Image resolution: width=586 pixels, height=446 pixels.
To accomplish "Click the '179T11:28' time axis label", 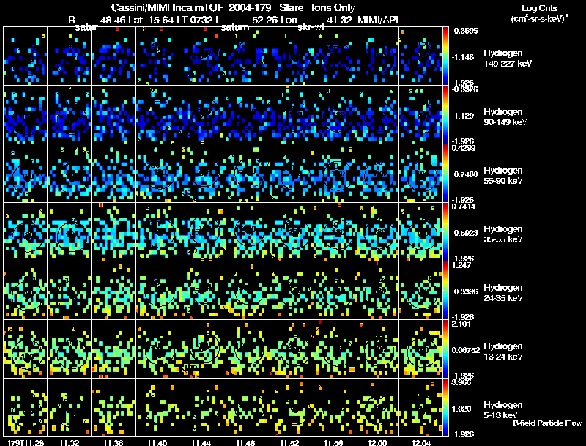I will coord(25,442).
